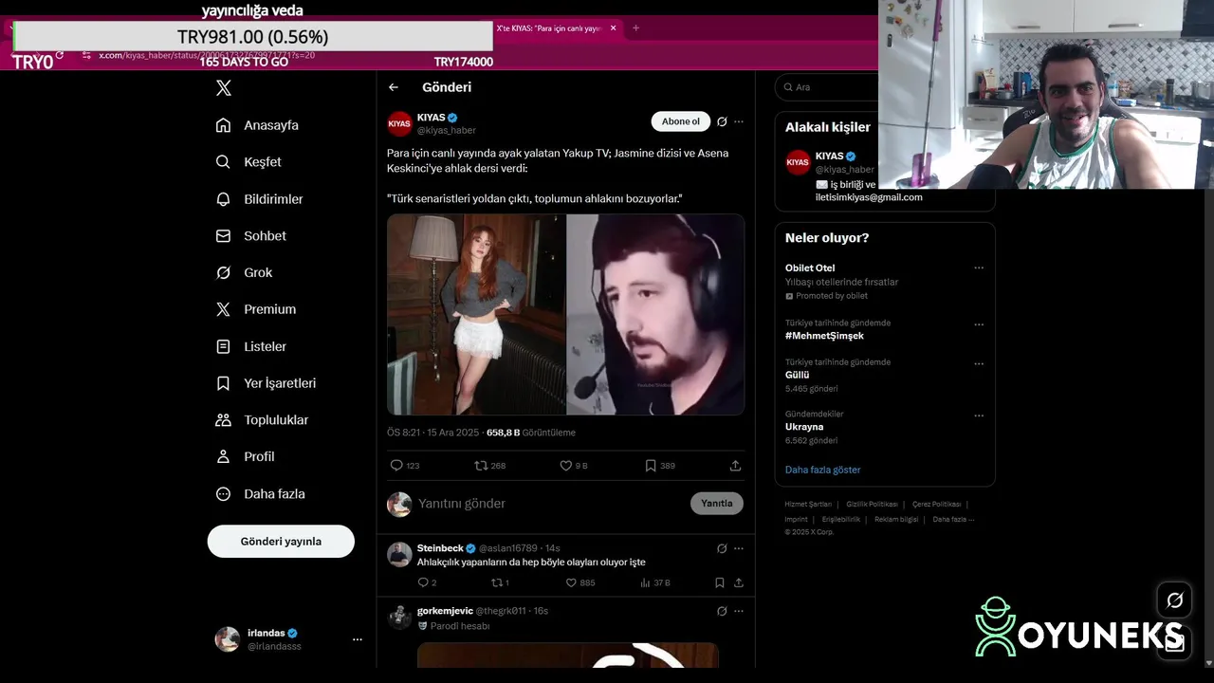Open the Ukrayna trend
Screen dimensions: 1214x683
click(x=804, y=427)
